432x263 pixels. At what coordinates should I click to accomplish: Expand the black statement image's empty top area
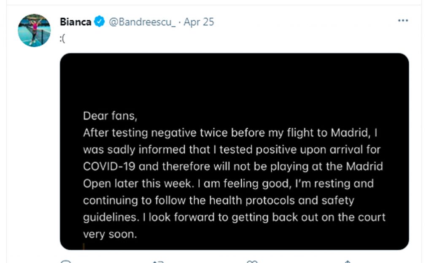point(234,80)
